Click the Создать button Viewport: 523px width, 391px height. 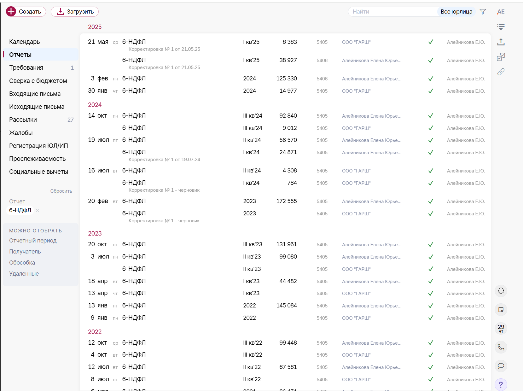pos(26,12)
